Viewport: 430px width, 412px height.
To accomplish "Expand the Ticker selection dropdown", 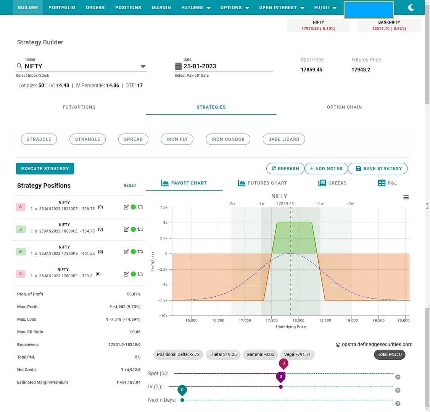I will 143,66.
